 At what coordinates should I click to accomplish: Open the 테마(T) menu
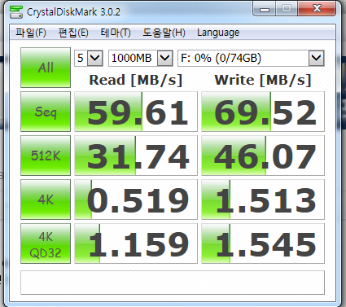[116, 33]
